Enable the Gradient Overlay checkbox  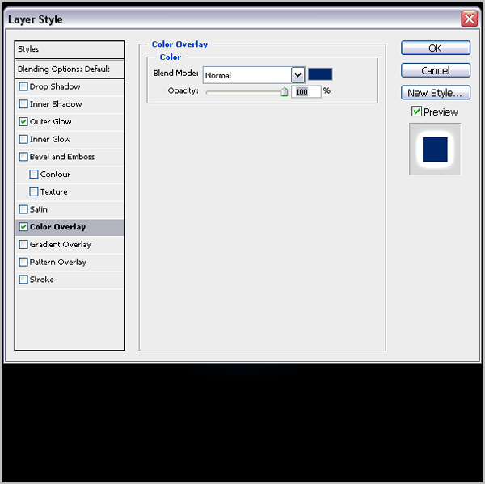point(23,244)
